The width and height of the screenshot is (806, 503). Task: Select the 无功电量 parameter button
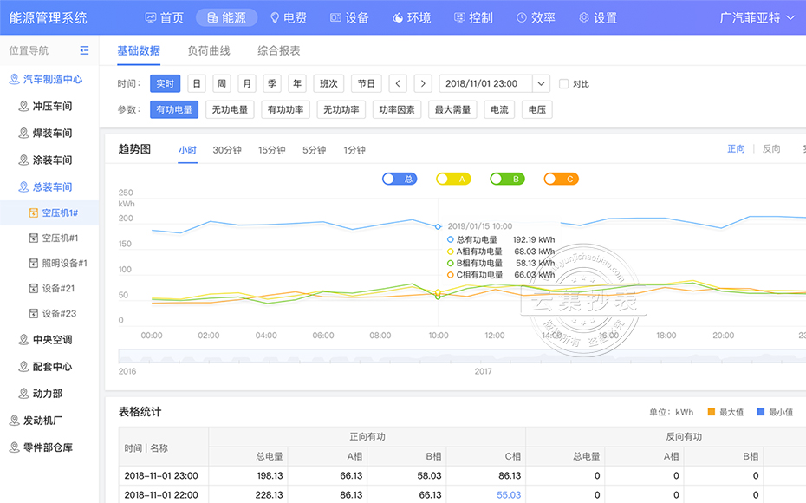(230, 110)
